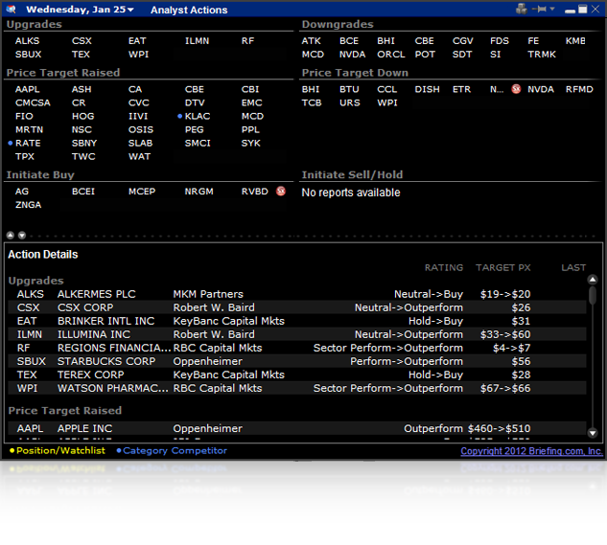
Task: Click the ZNGA ticker under Initiate Buy
Action: [28, 205]
